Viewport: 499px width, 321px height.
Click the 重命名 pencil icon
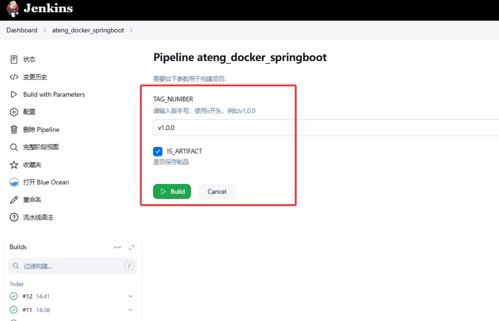14,200
